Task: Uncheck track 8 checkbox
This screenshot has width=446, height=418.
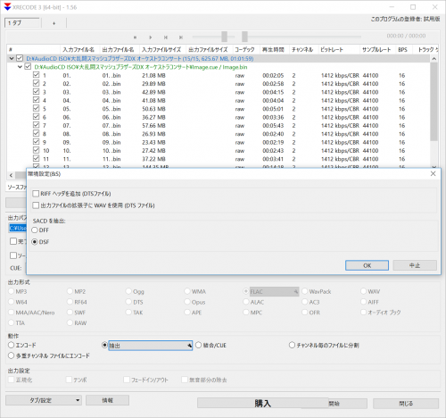Action: [x=36, y=133]
